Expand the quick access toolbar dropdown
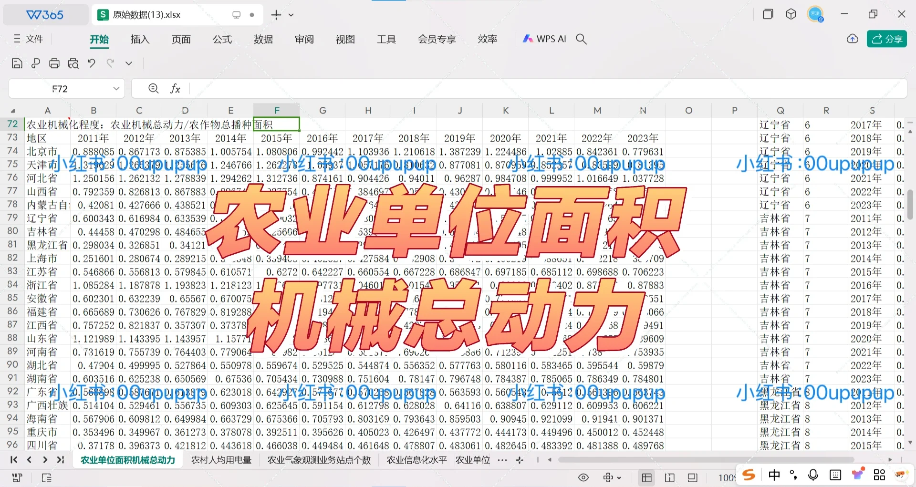This screenshot has width=916, height=487. [x=129, y=63]
